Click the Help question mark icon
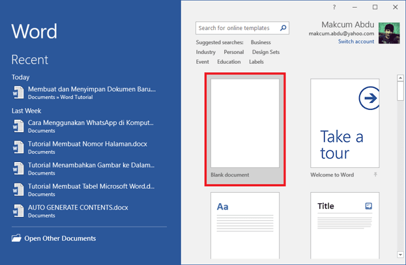Screen dimensions: 406x265 click(x=334, y=7)
